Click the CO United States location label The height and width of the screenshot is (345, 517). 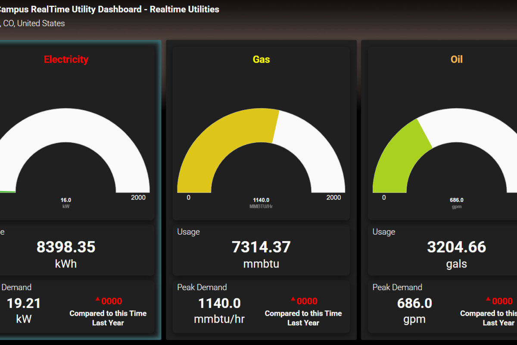[x=32, y=23]
